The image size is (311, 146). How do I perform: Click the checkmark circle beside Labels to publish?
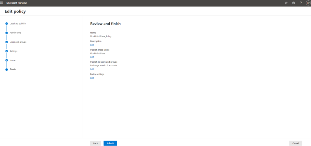6,23
